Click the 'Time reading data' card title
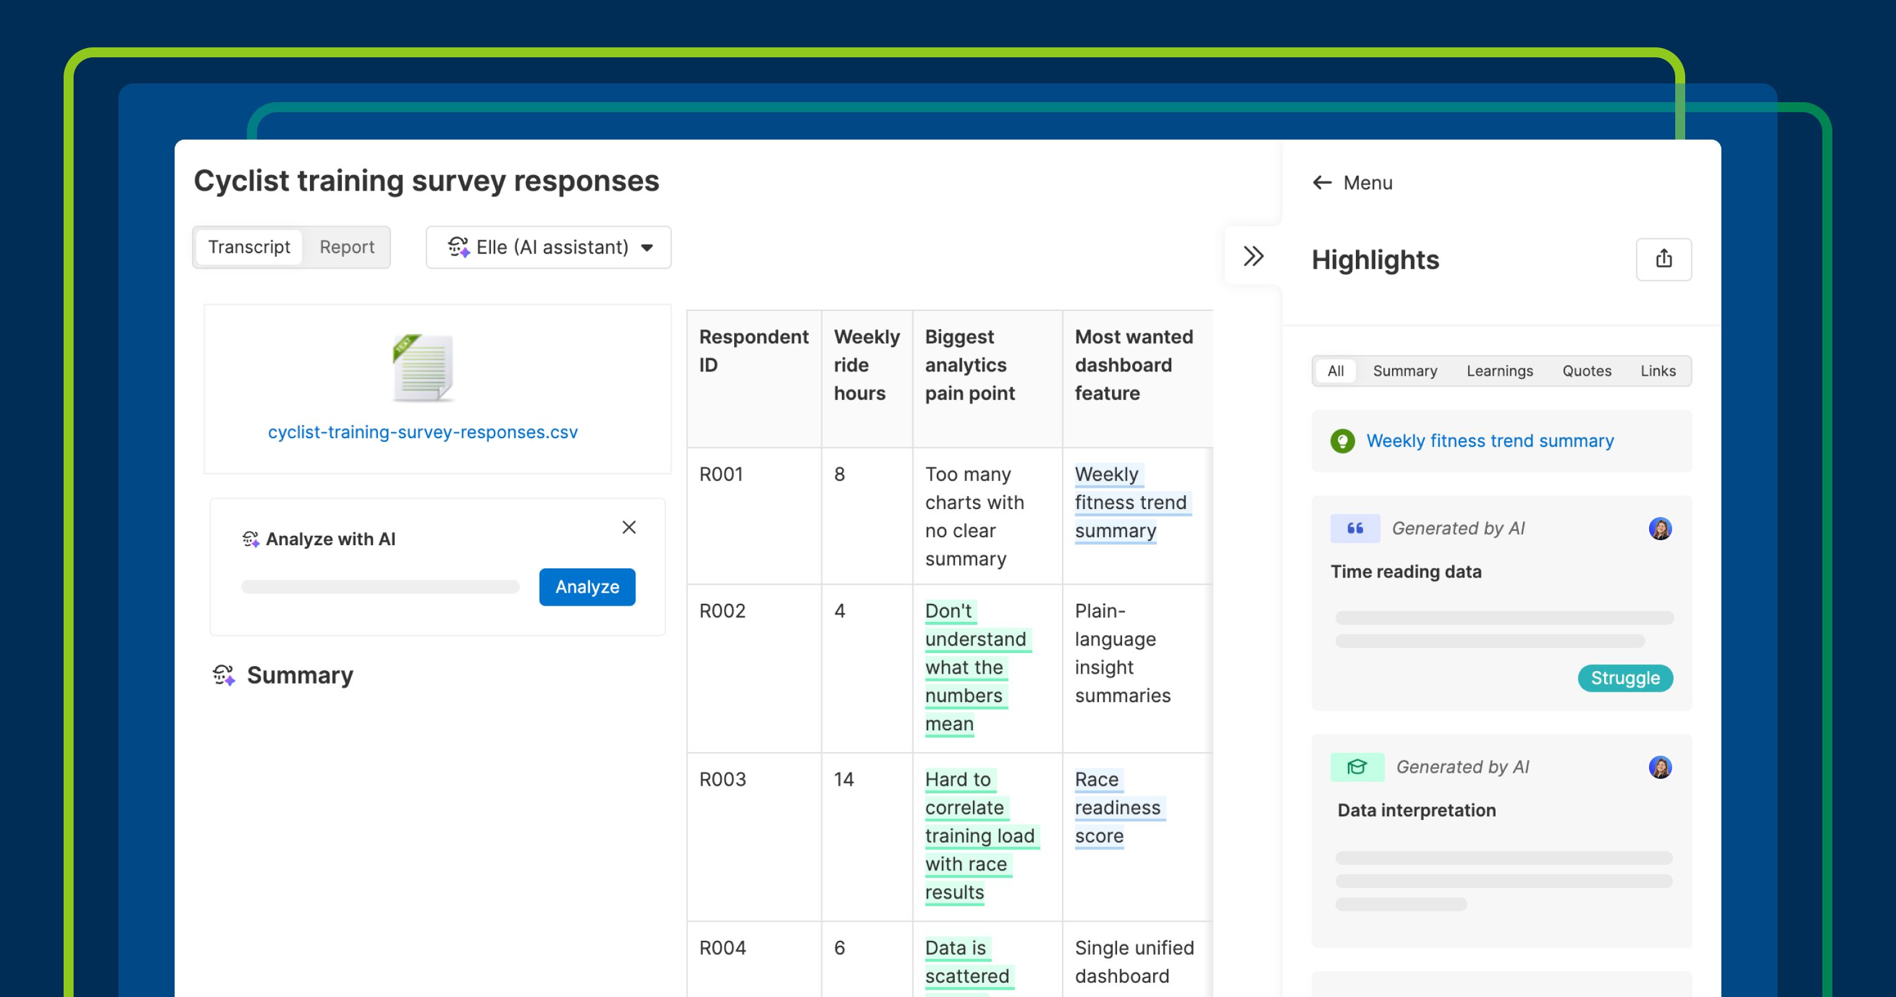1896x997 pixels. (1405, 571)
